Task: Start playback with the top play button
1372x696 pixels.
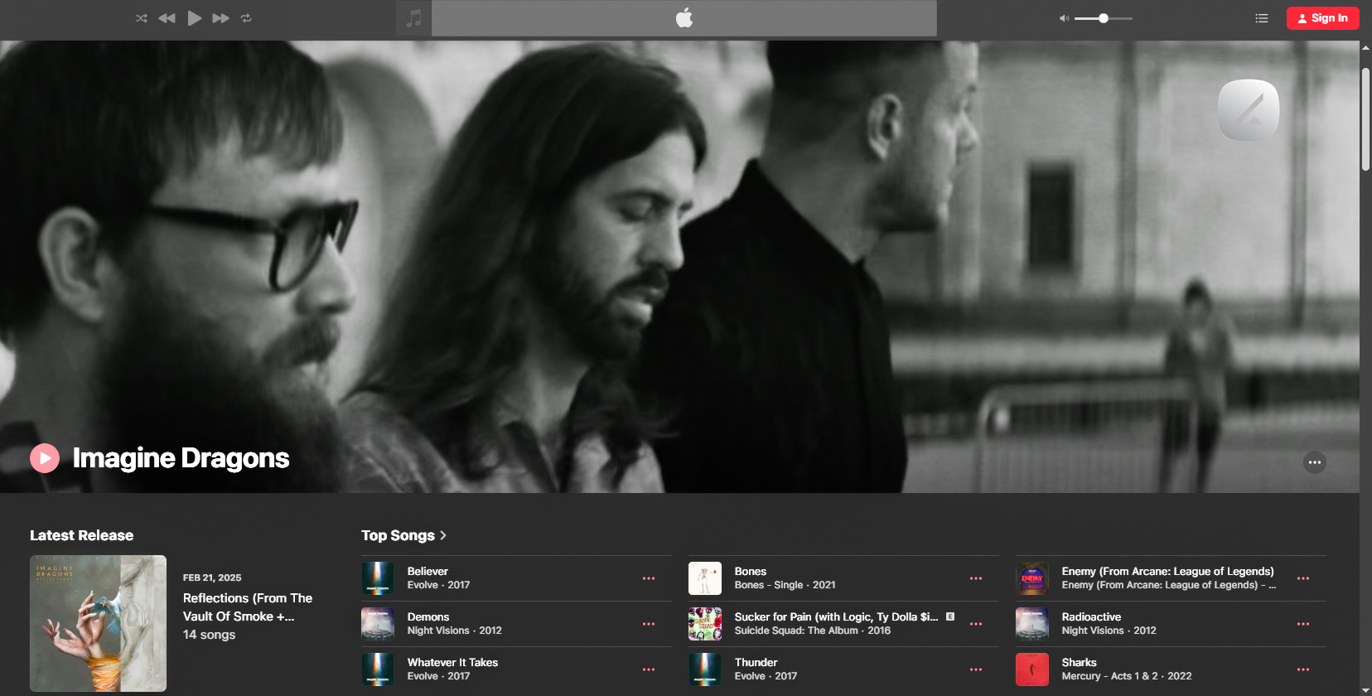Action: click(x=195, y=18)
